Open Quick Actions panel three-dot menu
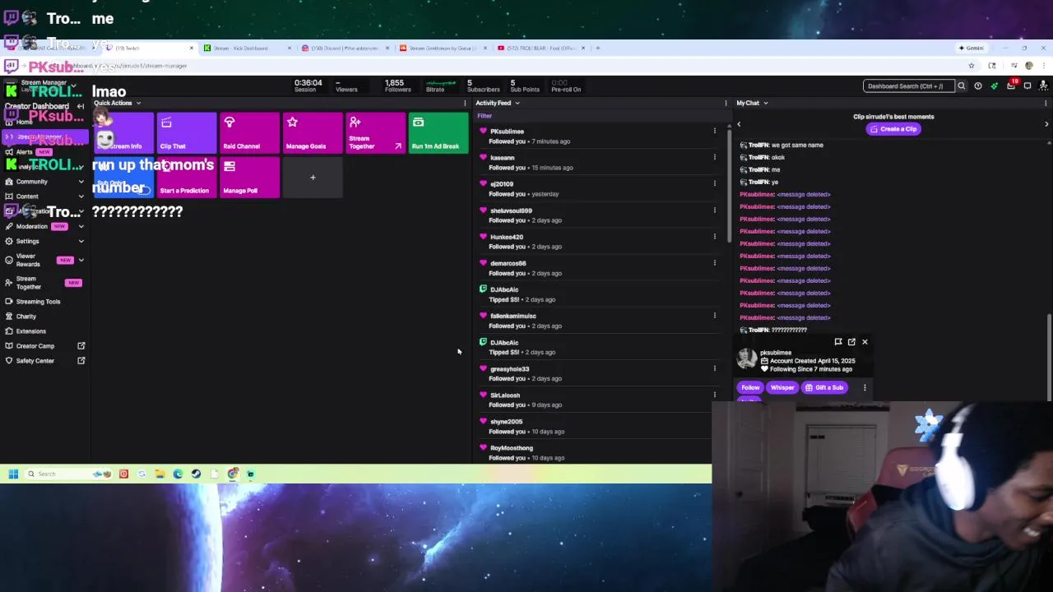The width and height of the screenshot is (1053, 592). point(465,103)
